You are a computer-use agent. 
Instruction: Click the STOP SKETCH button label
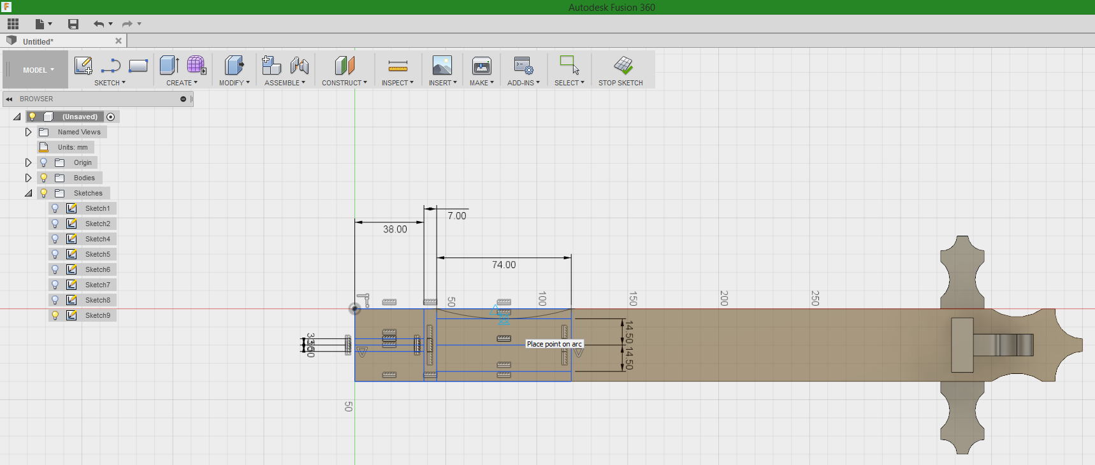point(621,83)
